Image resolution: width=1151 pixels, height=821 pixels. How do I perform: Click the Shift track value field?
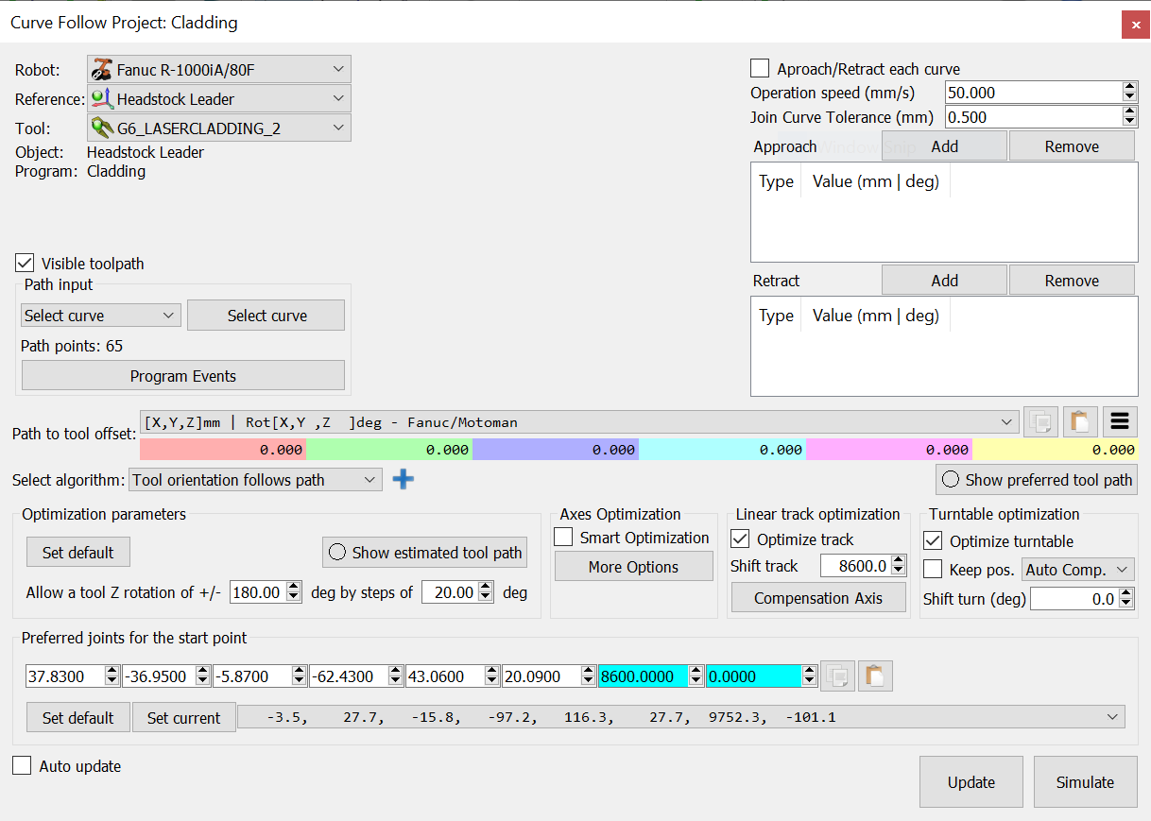pos(853,566)
